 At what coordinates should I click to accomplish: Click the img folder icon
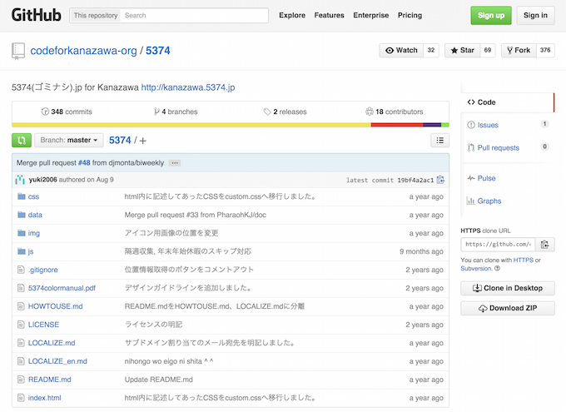(22, 233)
